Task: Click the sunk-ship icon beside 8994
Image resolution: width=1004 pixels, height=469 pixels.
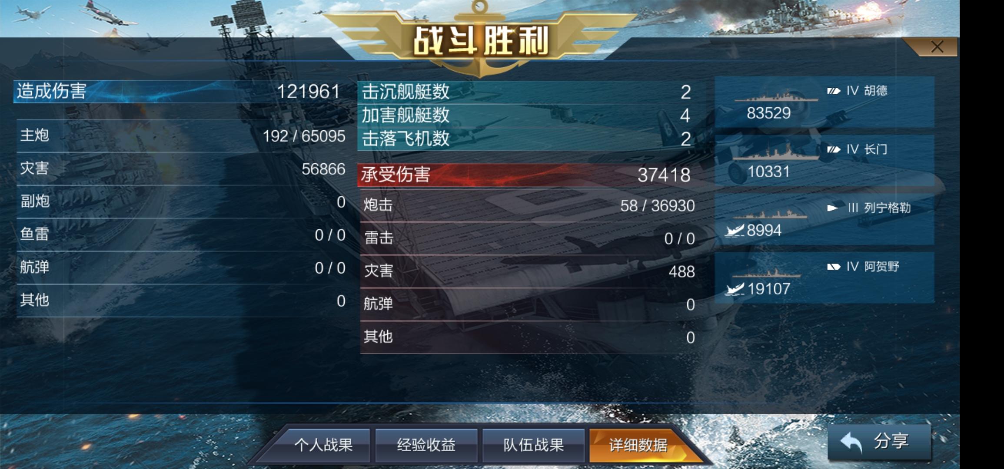Action: (735, 231)
